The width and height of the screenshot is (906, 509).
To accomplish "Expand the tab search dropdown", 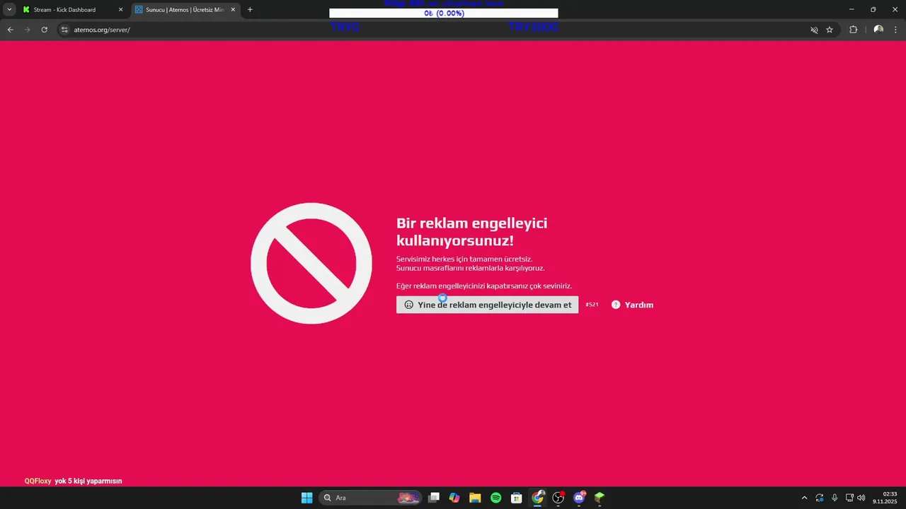I will click(9, 10).
